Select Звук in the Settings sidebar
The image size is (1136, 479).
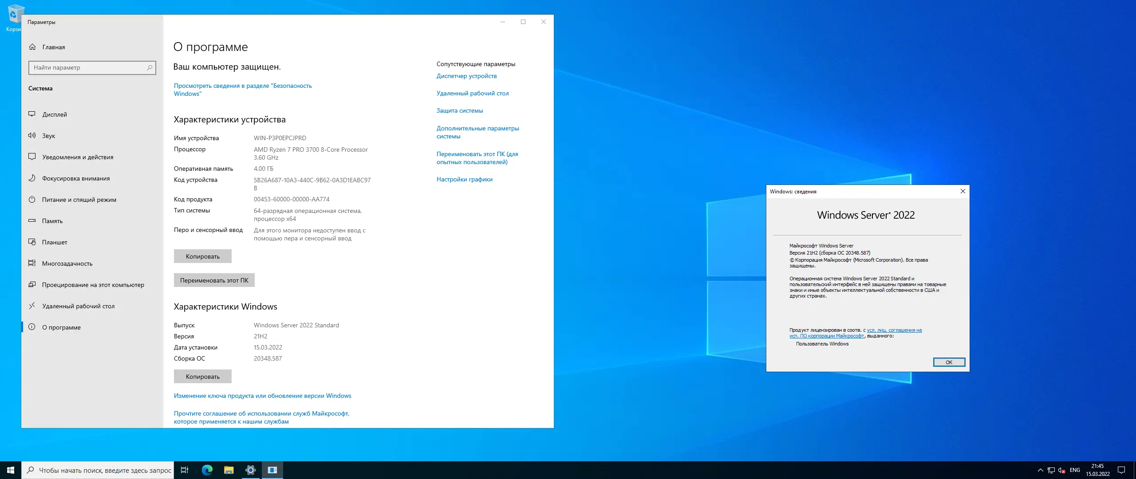(49, 136)
